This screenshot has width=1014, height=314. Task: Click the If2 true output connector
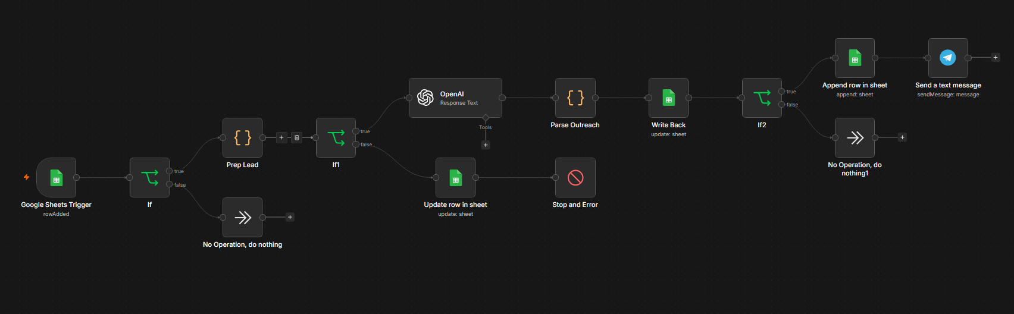782,92
